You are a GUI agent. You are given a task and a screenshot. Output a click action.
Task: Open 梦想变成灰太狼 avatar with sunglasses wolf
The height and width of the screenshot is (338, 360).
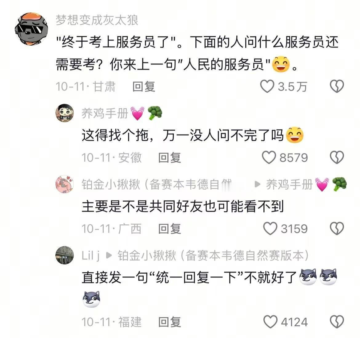click(x=31, y=29)
